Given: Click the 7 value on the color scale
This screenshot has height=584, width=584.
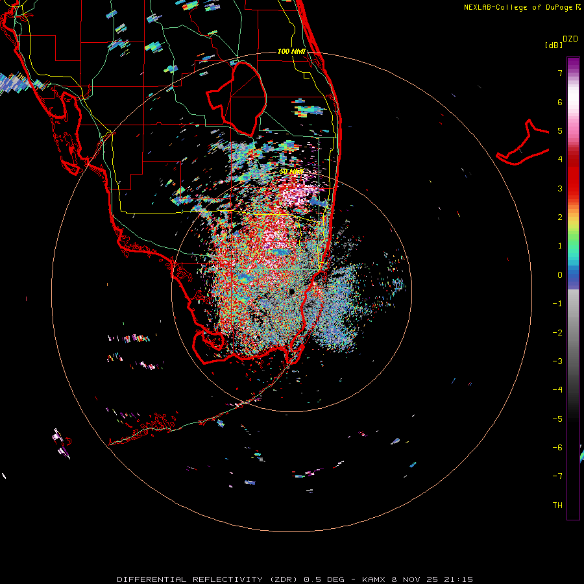Looking at the screenshot, I should [x=560, y=73].
